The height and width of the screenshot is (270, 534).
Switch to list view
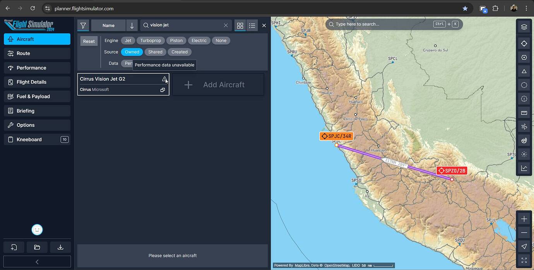click(252, 26)
